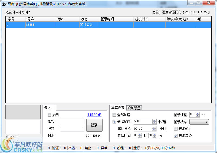Focus the 密码 input field

click(72, 129)
